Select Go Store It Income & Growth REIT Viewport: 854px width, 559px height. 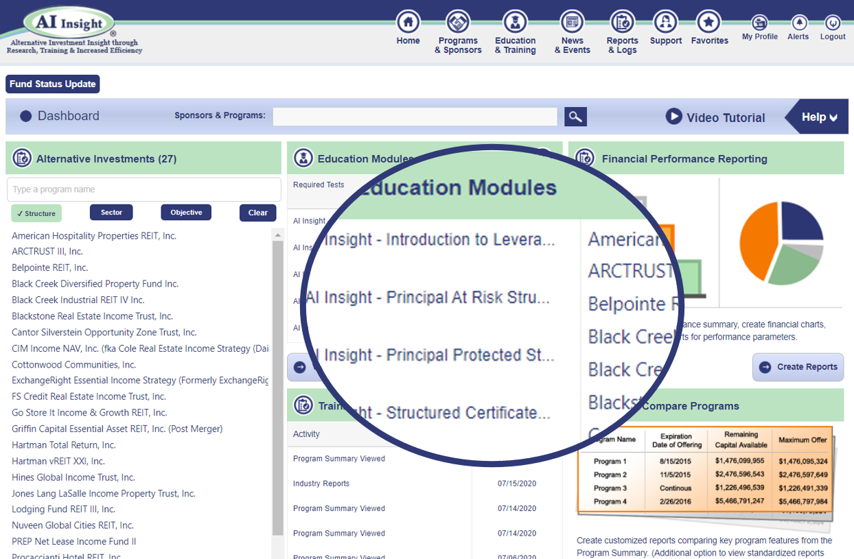click(x=90, y=412)
